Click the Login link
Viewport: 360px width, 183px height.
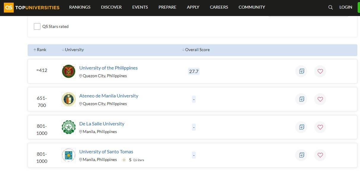[x=346, y=7]
